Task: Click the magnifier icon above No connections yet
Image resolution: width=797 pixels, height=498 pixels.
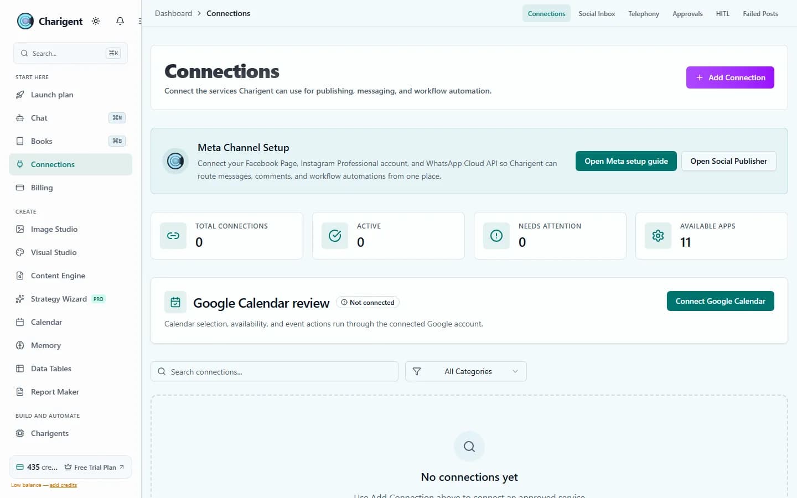Action: [x=469, y=447]
